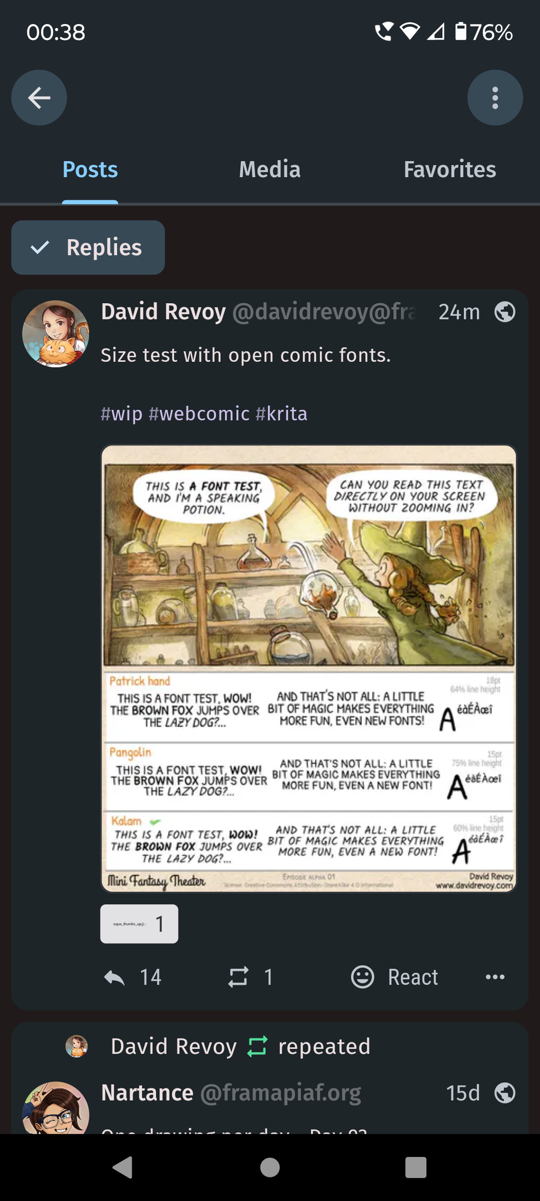540x1201 pixels.
Task: Switch to the Favorites tab
Action: tap(450, 169)
